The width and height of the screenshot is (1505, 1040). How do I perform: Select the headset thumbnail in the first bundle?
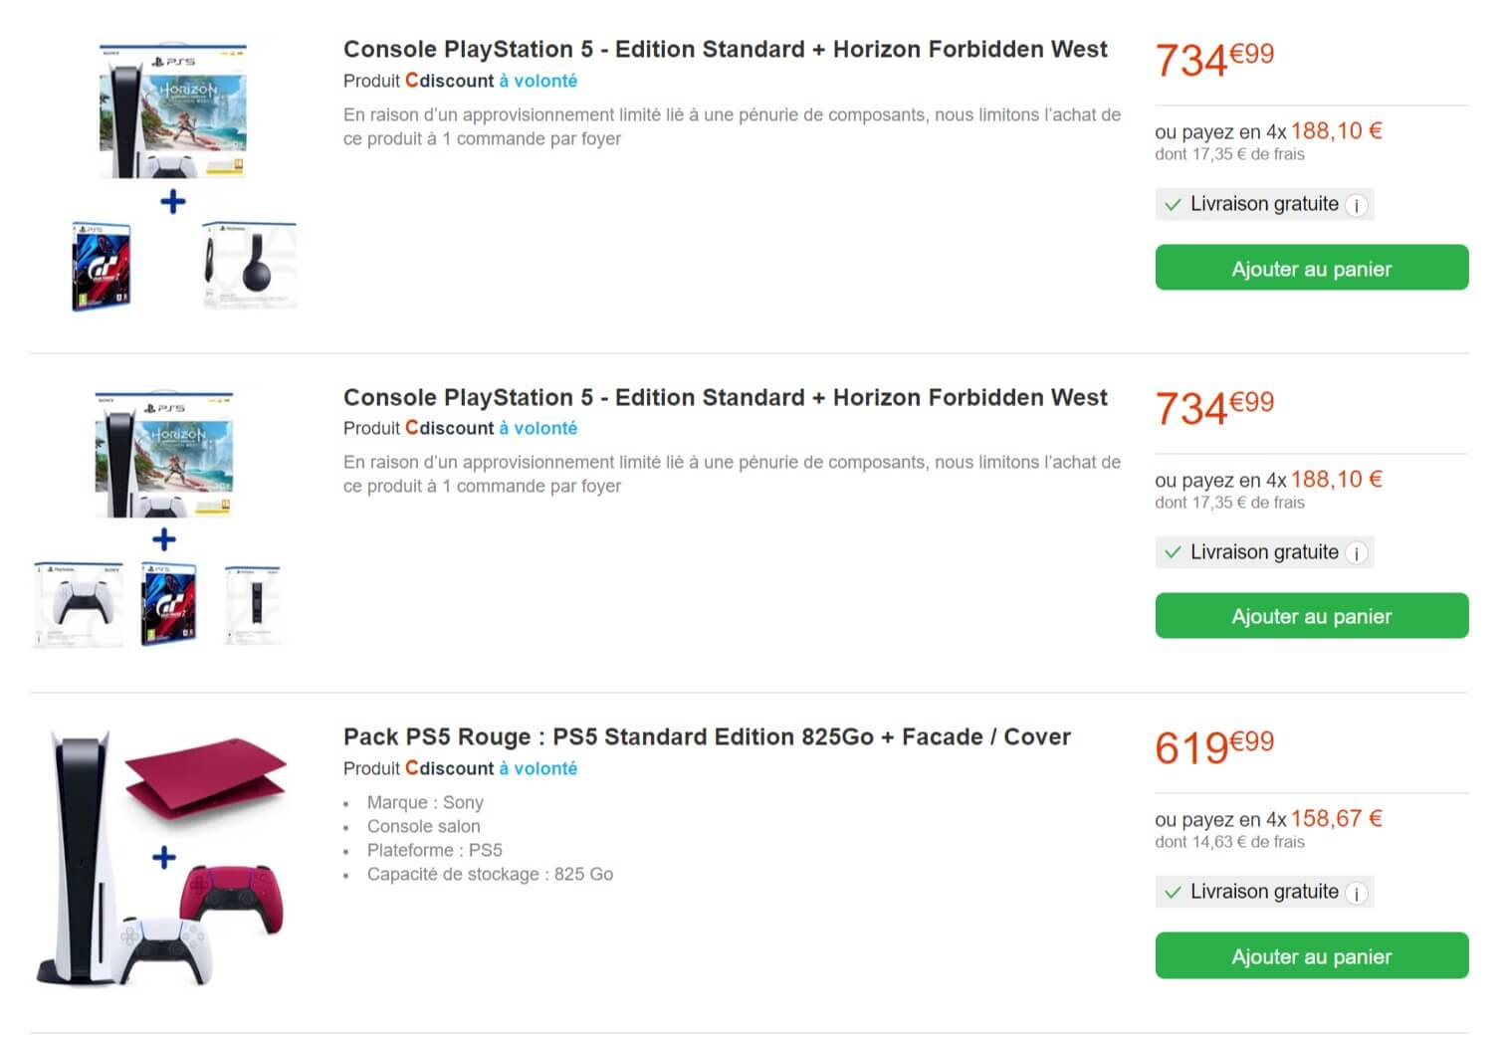tap(249, 267)
